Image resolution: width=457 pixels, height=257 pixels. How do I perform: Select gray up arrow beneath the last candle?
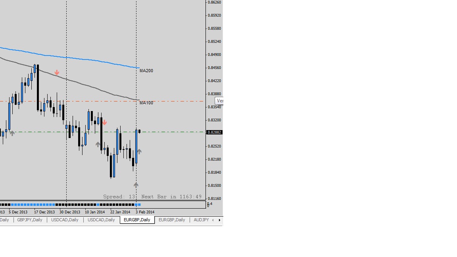point(136,185)
